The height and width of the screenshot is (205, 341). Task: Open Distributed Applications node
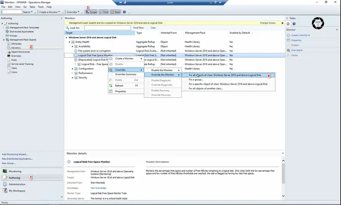[x=22, y=31]
